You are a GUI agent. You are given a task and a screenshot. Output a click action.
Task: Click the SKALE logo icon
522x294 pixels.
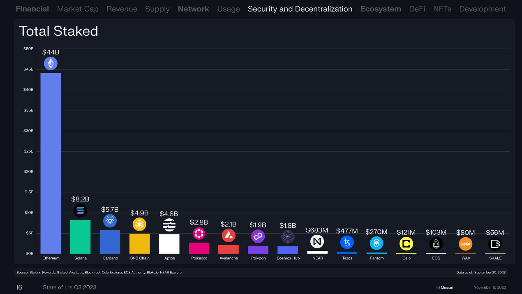[x=495, y=244]
